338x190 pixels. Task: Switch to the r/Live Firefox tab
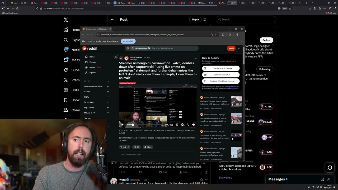point(222,3)
